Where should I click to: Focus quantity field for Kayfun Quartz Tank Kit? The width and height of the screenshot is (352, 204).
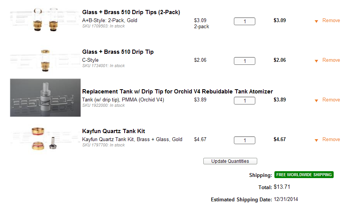pos(245,140)
